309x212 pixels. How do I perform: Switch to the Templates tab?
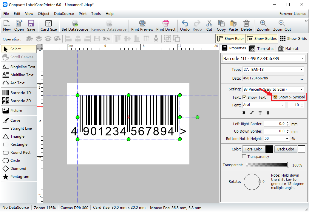pyautogui.click(x=262, y=48)
